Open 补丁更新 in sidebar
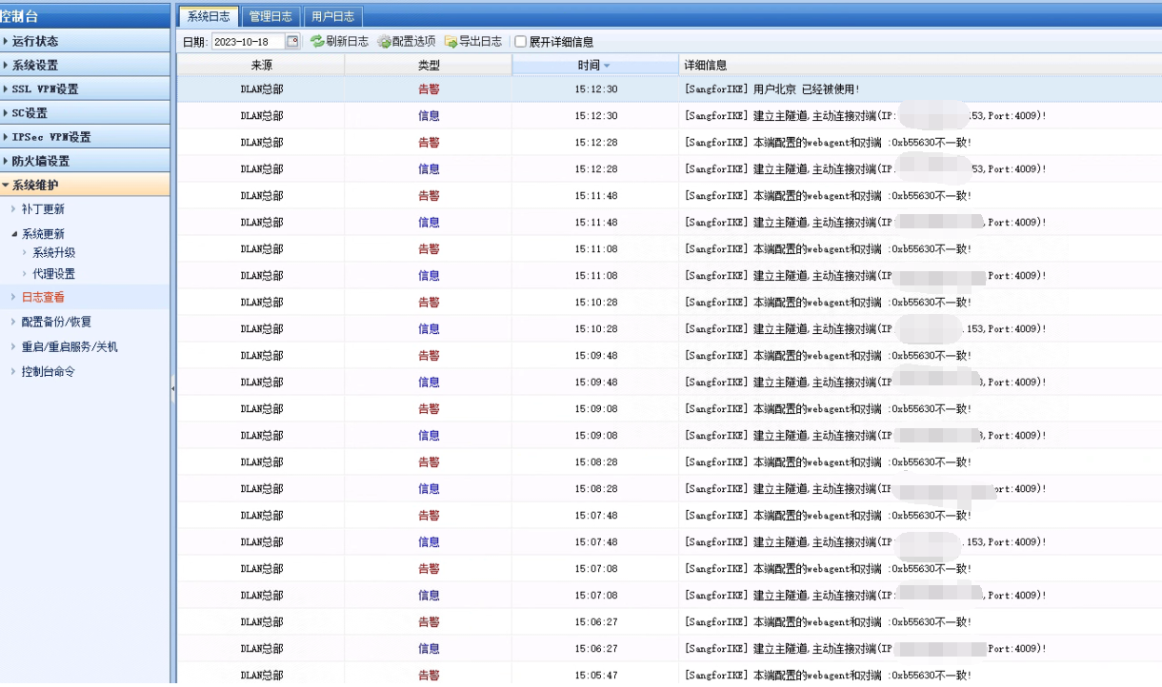 pos(43,209)
